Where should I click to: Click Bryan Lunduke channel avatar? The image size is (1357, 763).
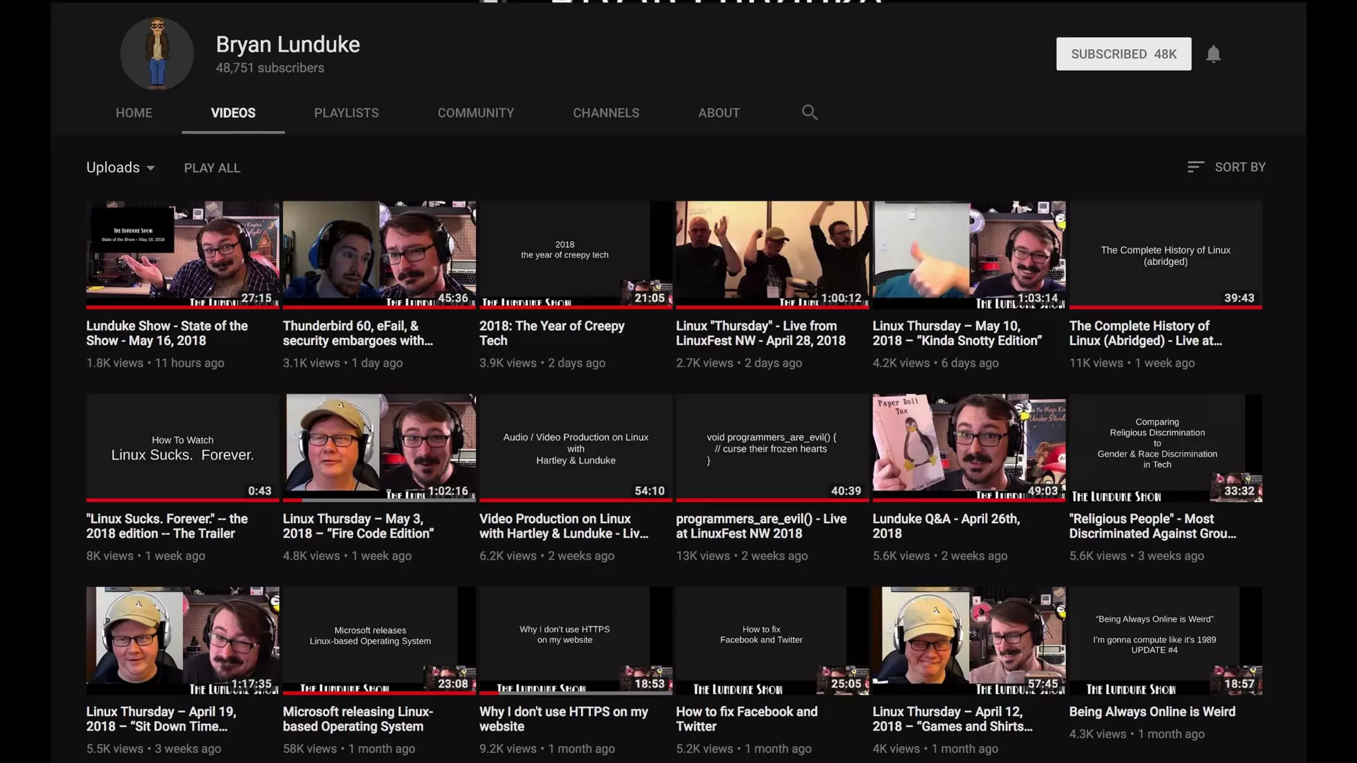157,54
